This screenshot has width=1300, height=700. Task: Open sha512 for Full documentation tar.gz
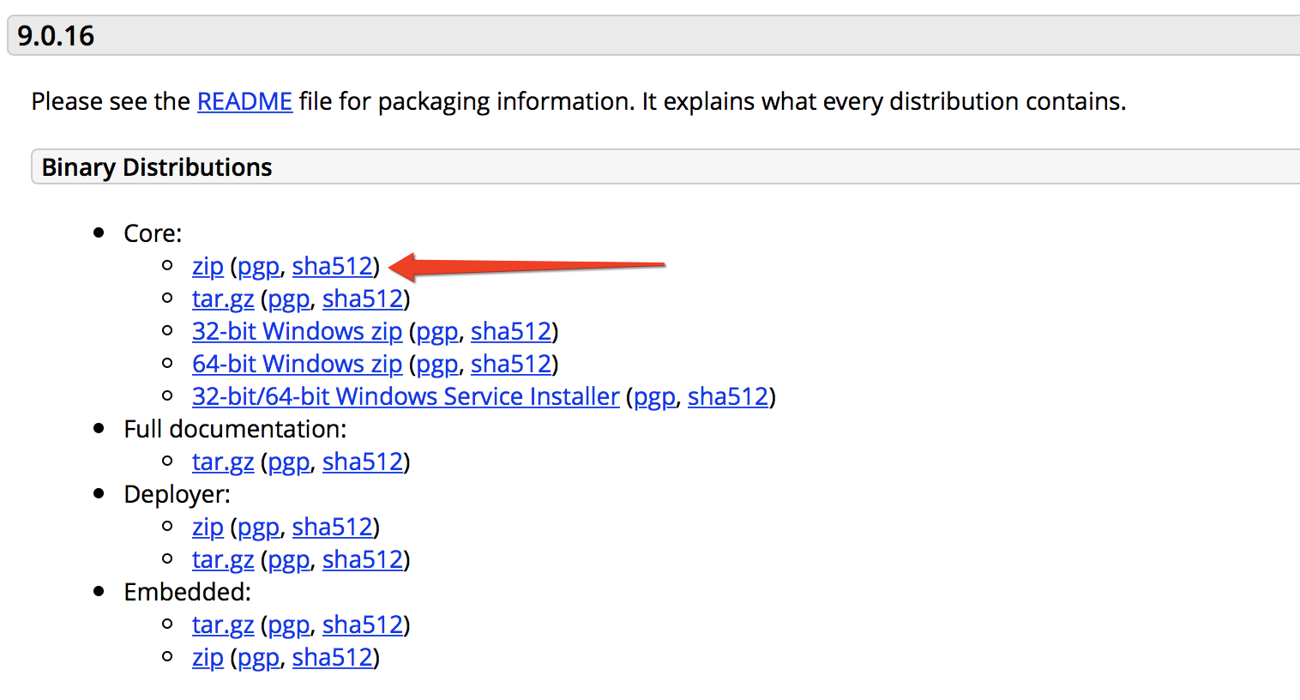coord(363,462)
